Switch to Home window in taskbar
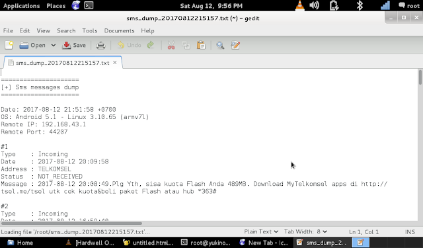423x248 pixels. tap(20, 243)
